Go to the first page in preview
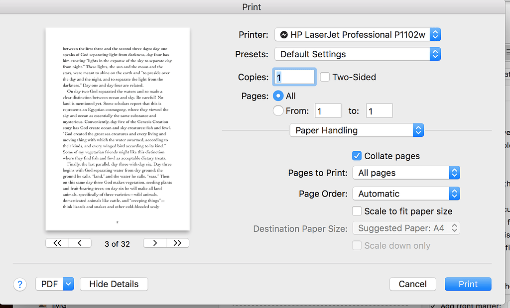 [57, 243]
